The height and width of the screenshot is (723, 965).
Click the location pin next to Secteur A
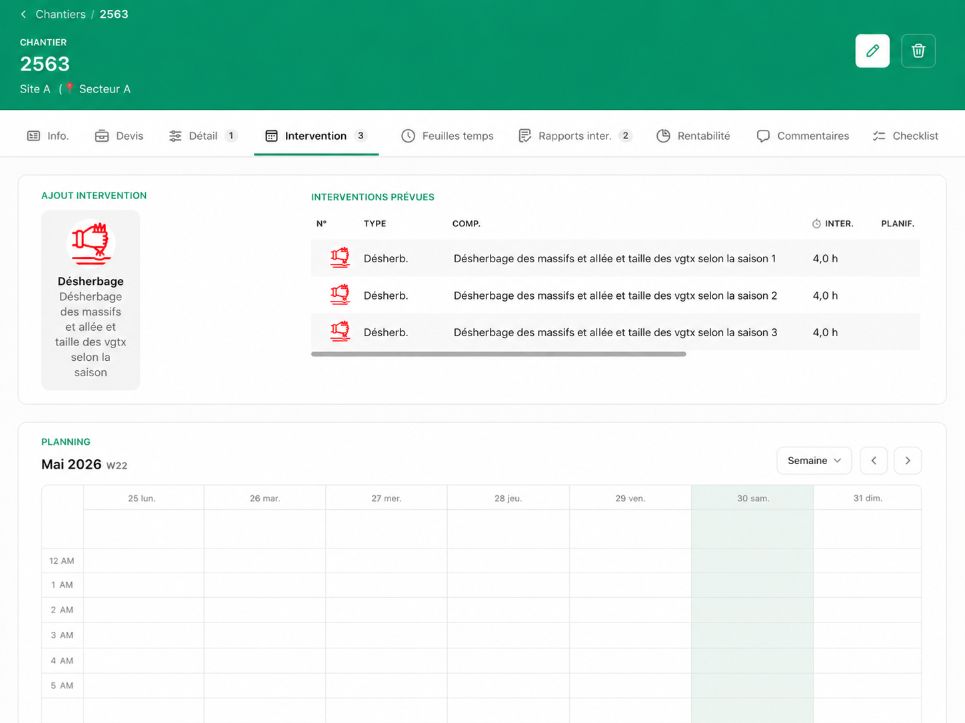(69, 88)
